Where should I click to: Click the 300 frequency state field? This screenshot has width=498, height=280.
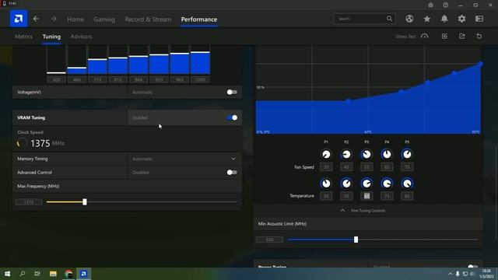pos(56,79)
